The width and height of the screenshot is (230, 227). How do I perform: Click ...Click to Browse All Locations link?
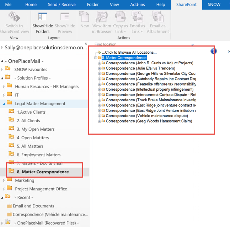pyautogui.click(x=129, y=52)
